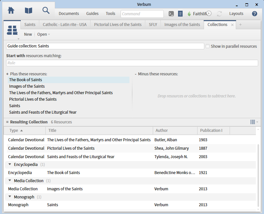Click The Book of Saints title cell
This screenshot has height=214, width=264.
click(x=64, y=172)
